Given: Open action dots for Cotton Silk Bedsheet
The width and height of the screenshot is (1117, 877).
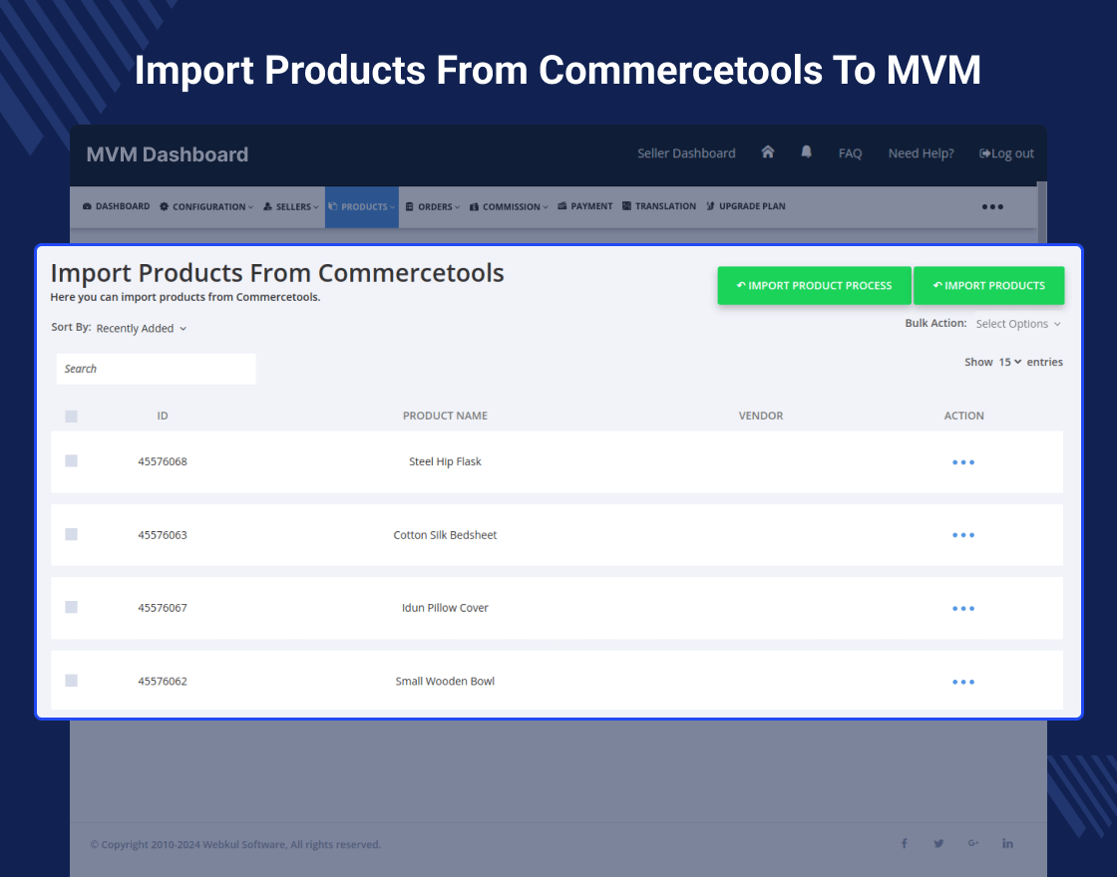Looking at the screenshot, I should tap(963, 535).
